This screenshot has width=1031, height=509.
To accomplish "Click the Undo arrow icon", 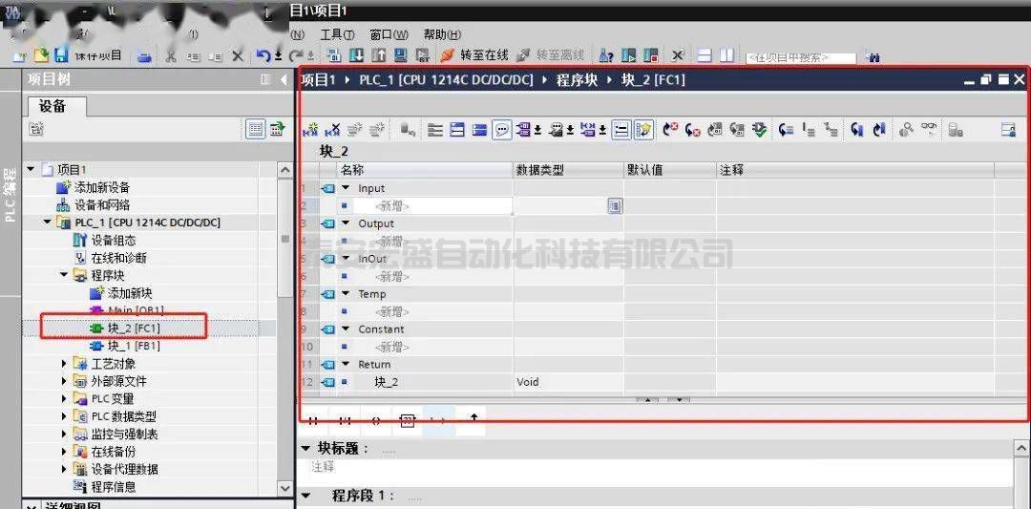I will (263, 55).
